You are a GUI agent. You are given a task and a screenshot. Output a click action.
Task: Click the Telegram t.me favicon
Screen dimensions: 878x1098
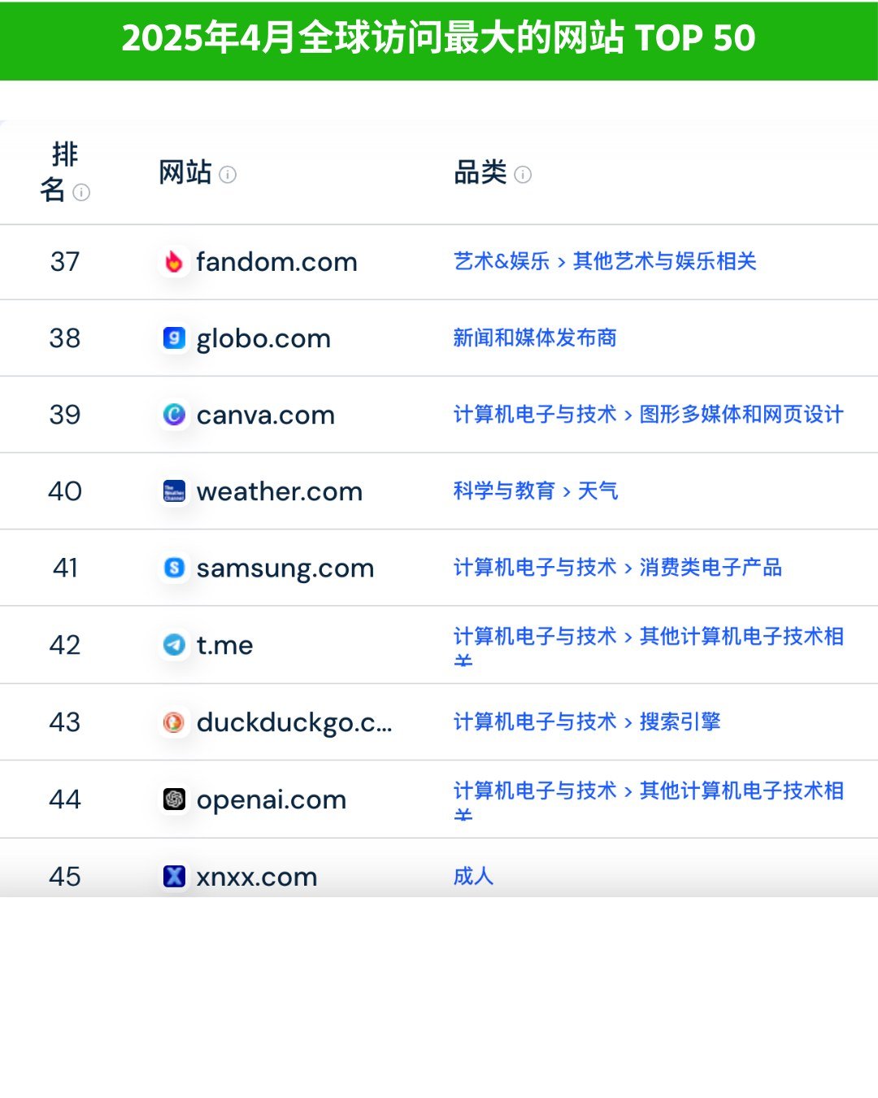[174, 645]
